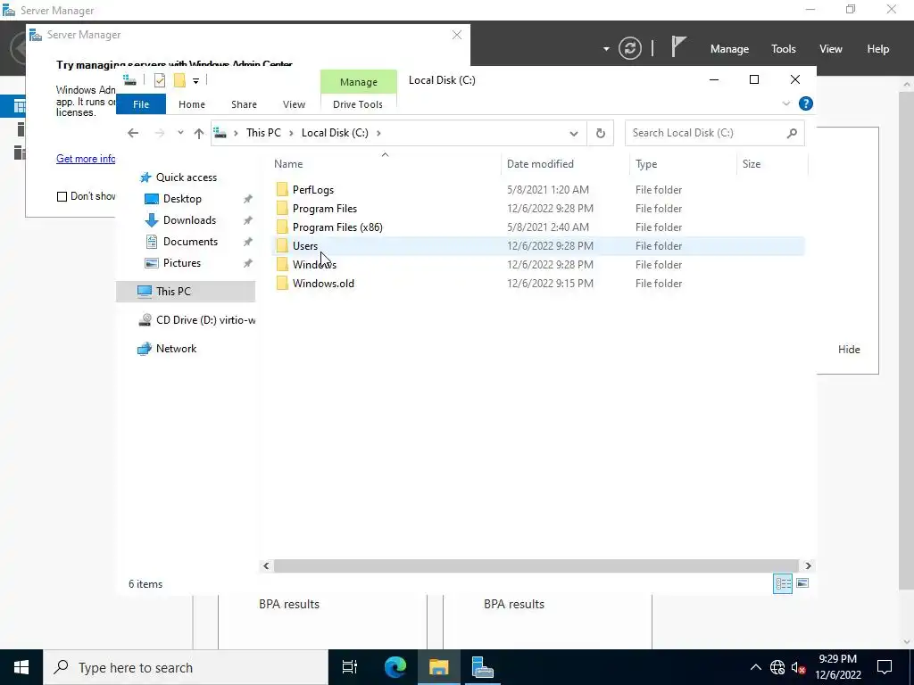Open the Windows Start menu
The image size is (914, 685).
click(21, 667)
